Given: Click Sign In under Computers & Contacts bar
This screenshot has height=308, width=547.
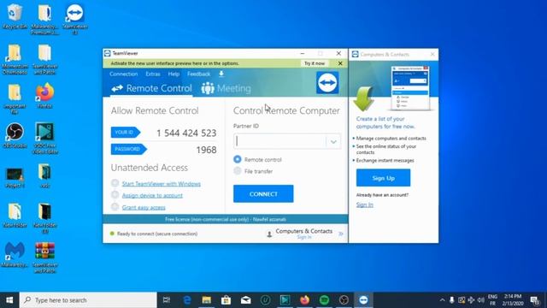Looking at the screenshot, I should pos(304,237).
